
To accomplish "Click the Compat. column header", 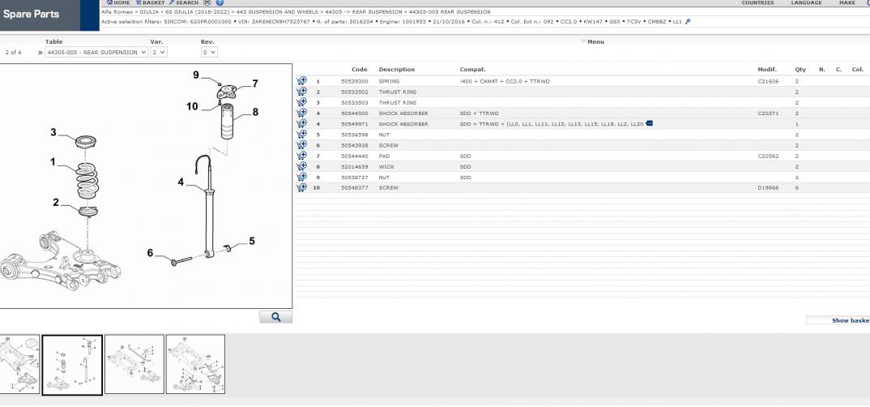I will point(473,70).
